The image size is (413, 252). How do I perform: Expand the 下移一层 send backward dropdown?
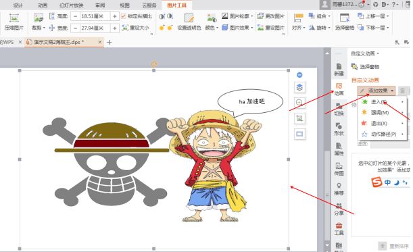click(x=388, y=28)
